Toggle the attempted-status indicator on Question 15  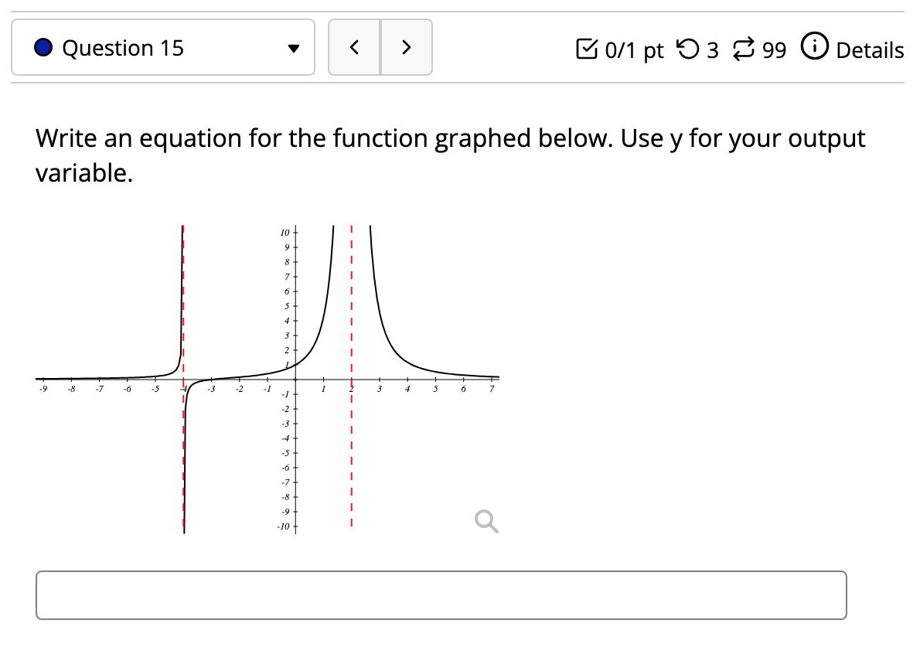[44, 47]
